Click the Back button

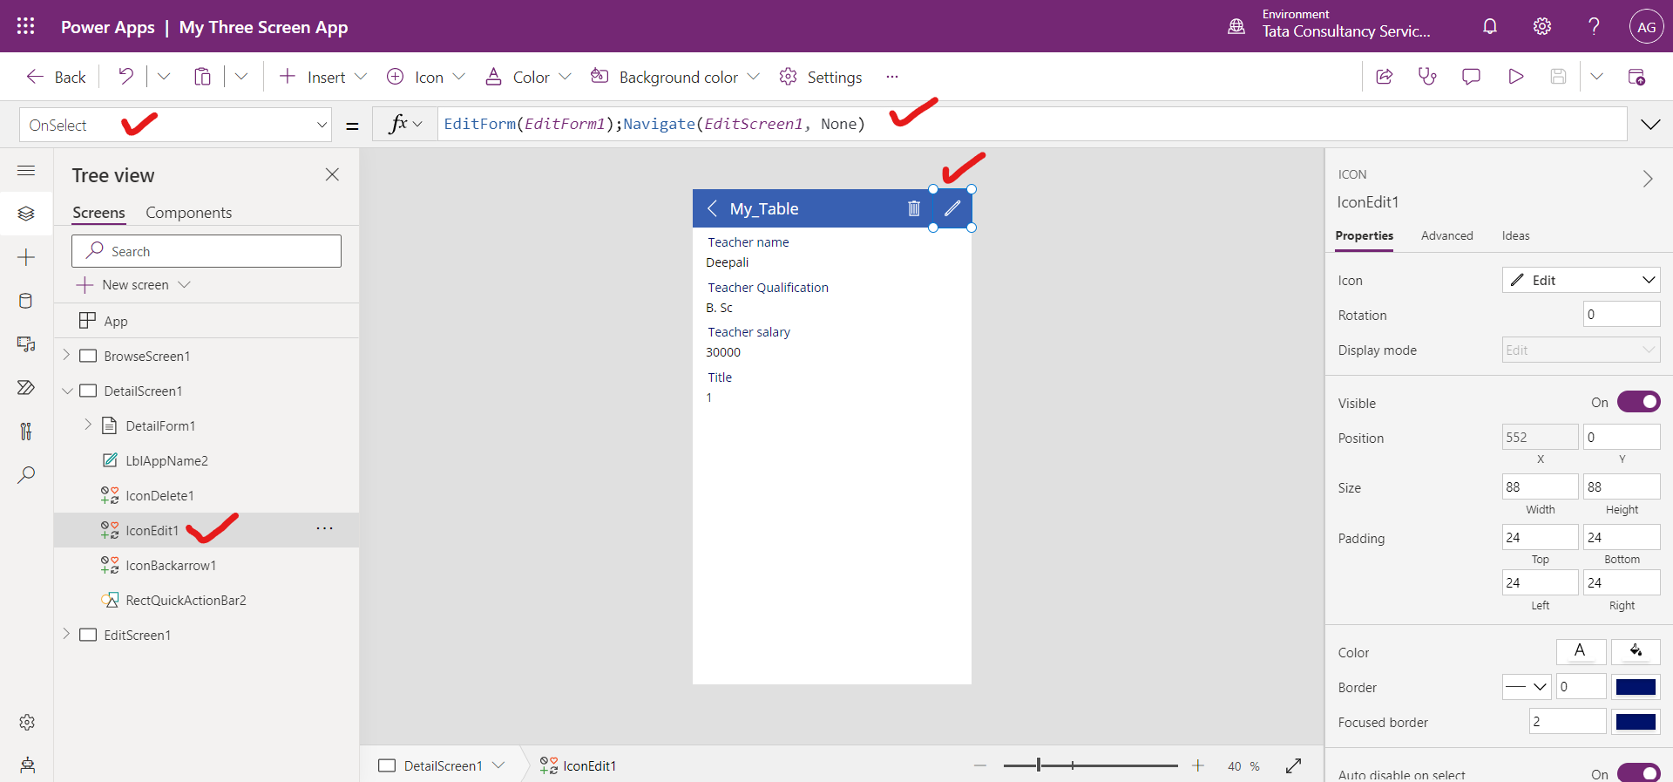click(x=57, y=77)
